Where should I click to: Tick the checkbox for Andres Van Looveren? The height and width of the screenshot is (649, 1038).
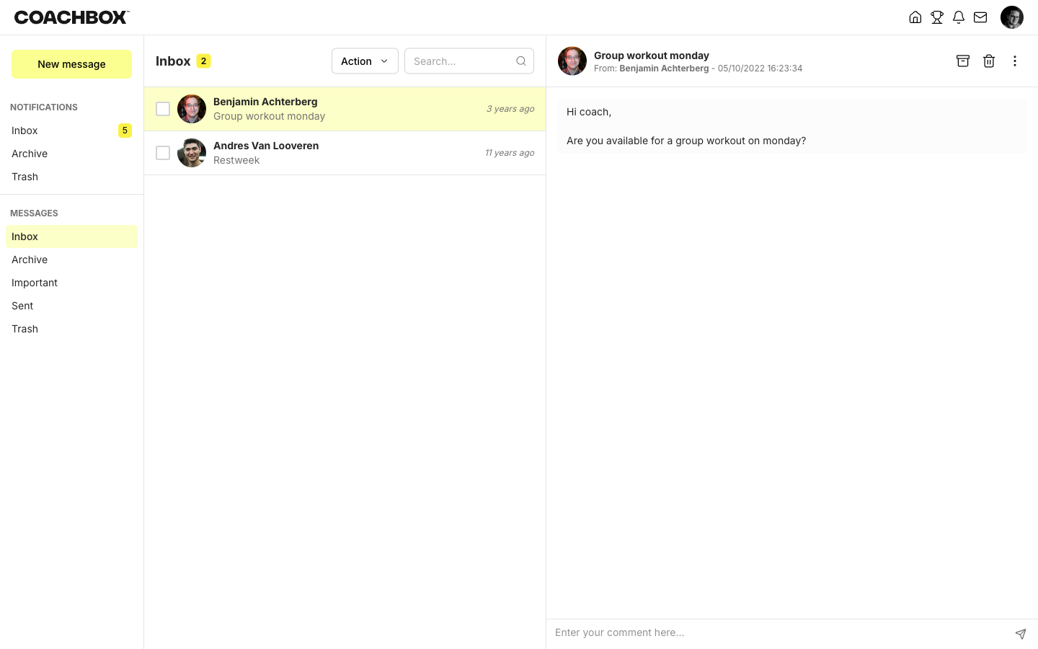click(x=163, y=153)
